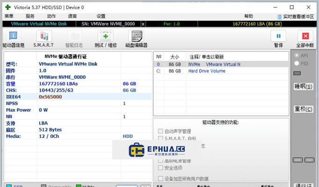Click the SN: VMWare NVME_0000 header field
The height and width of the screenshot is (187, 319).
108,24
